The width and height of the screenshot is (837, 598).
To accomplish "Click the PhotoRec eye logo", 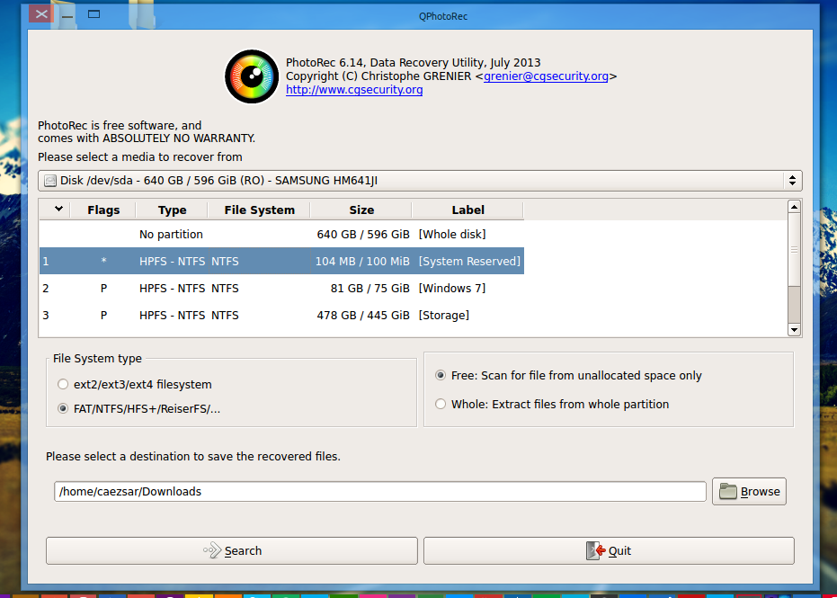I will pyautogui.click(x=252, y=76).
